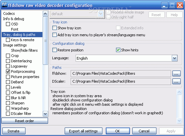
Task: Check Show tray icon
Action: pyautogui.click(x=54, y=28)
